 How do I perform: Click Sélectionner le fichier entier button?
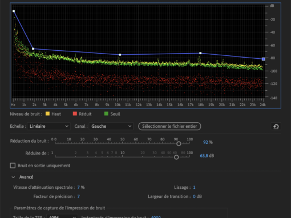coord(169,126)
